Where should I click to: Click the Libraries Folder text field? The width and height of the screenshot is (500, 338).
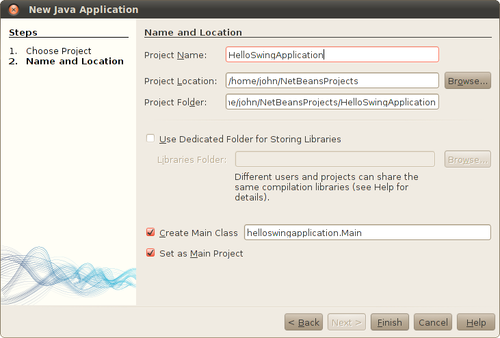(335, 159)
